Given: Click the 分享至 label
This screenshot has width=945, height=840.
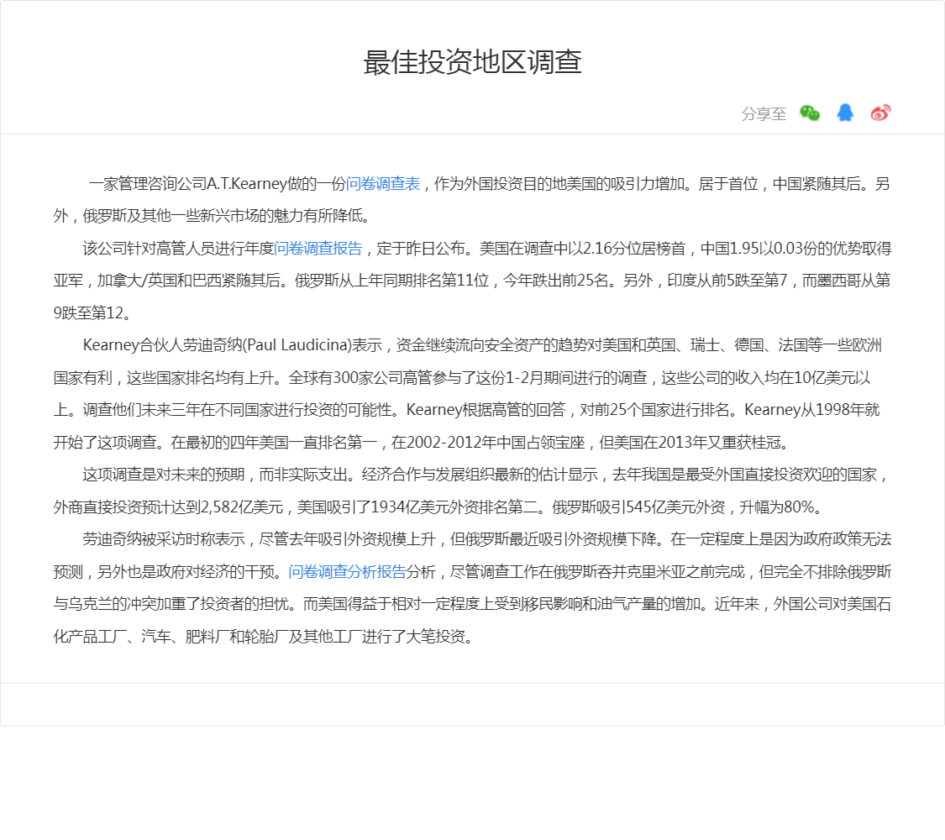Looking at the screenshot, I should [764, 114].
